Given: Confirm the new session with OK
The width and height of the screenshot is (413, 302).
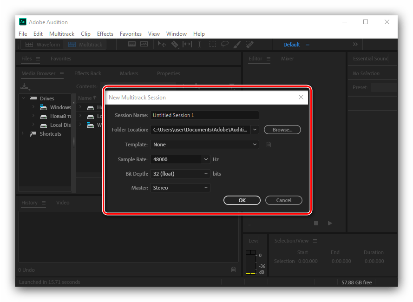Looking at the screenshot, I should pos(242,200).
